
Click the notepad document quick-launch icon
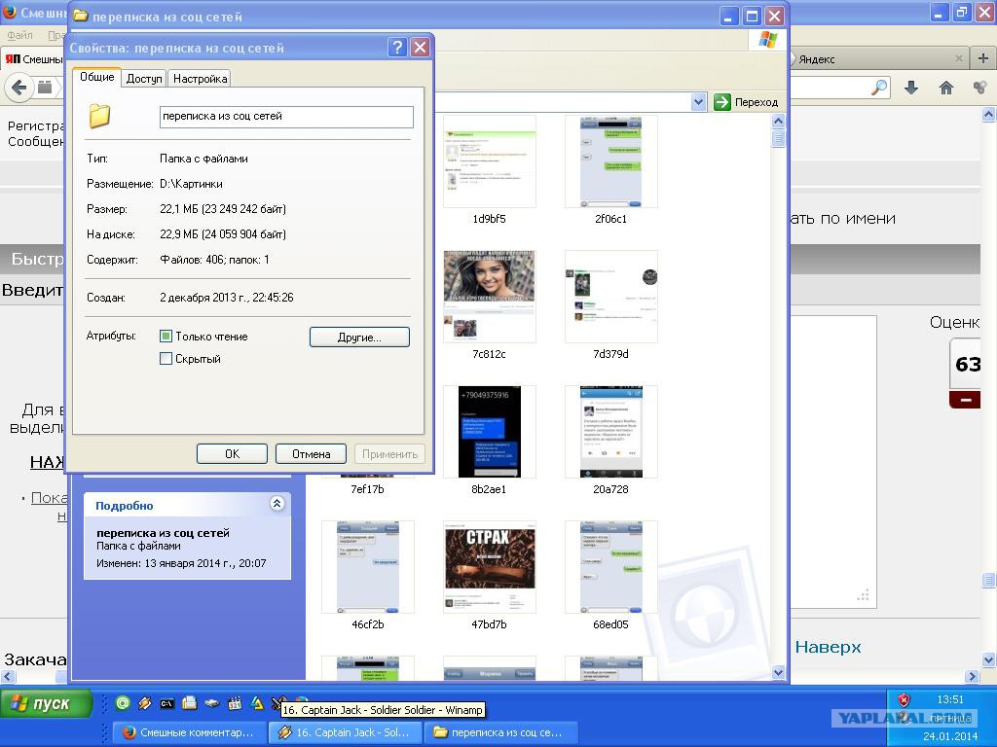(x=189, y=703)
